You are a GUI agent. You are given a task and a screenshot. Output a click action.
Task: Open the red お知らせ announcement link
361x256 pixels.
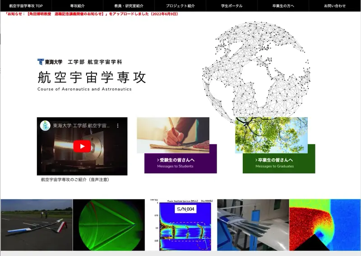(92, 14)
